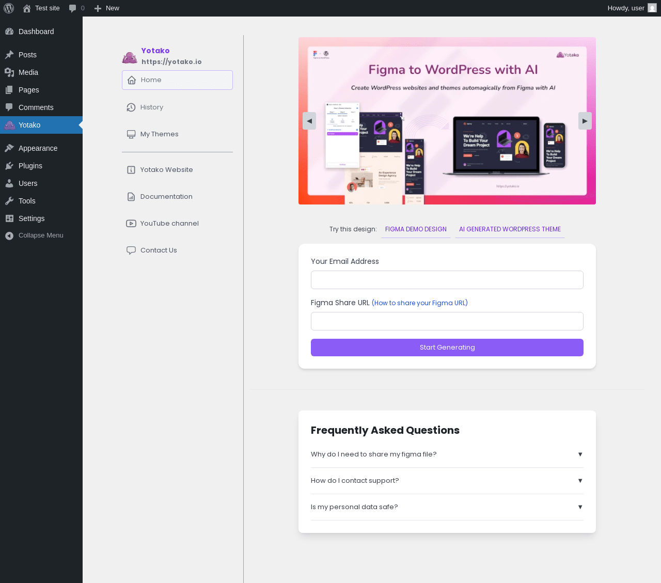The width and height of the screenshot is (661, 583).
Task: Focus the Figma Share URL field
Action: tap(447, 321)
